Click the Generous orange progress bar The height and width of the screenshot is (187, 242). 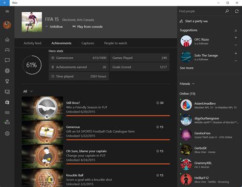118,140
